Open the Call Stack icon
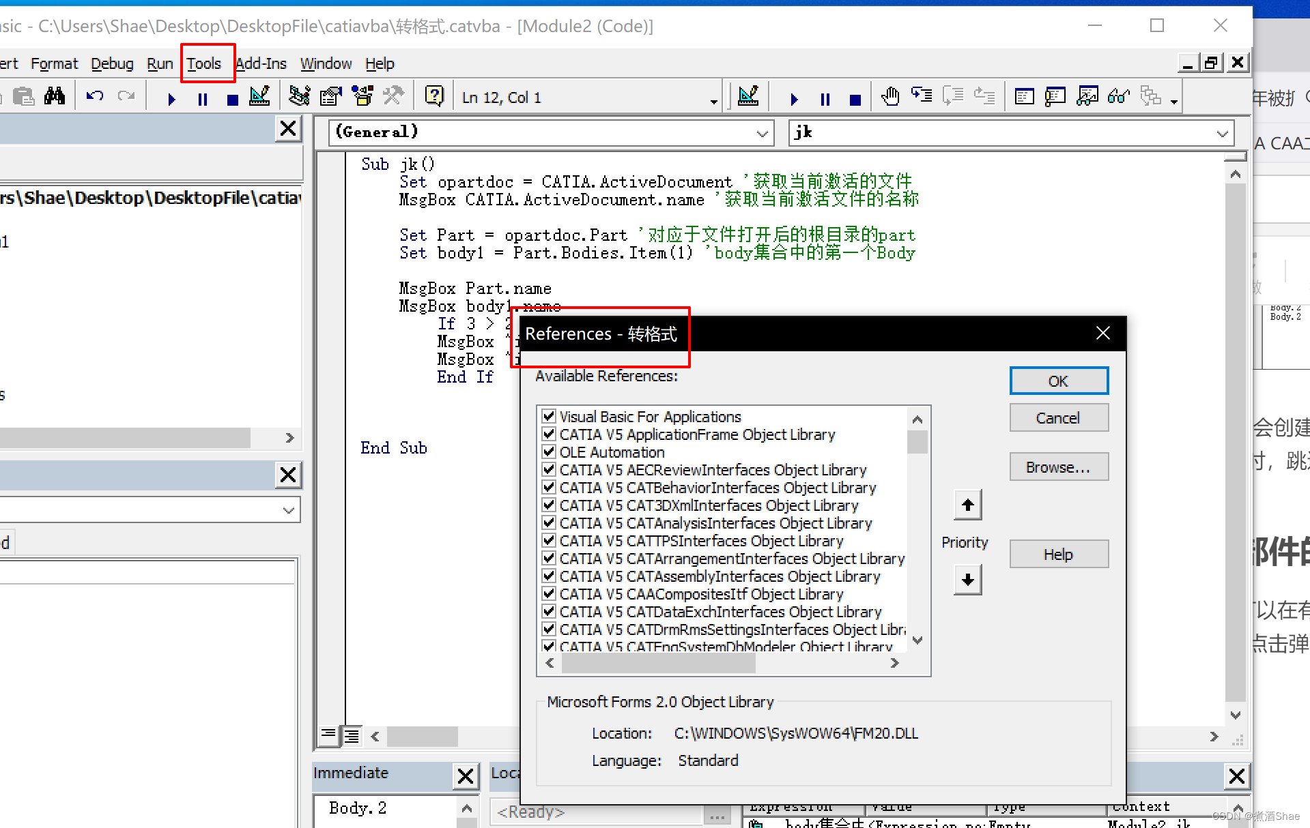 pyautogui.click(x=1151, y=96)
